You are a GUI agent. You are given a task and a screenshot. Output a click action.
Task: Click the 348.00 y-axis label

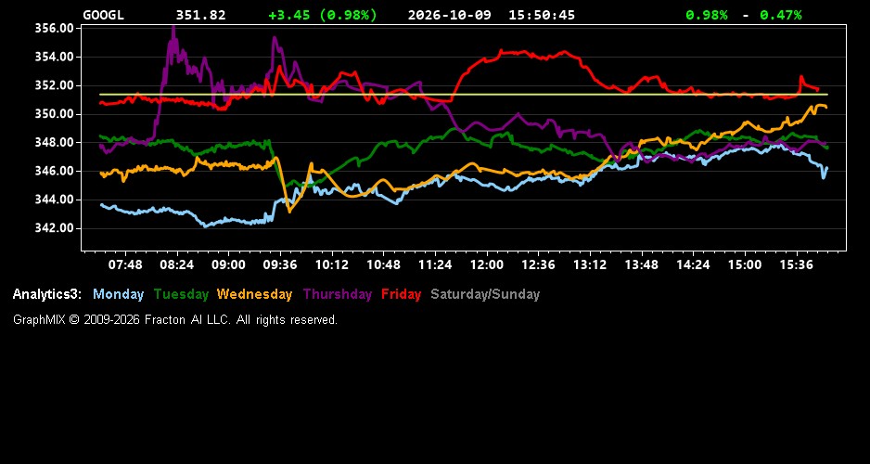[x=54, y=143]
